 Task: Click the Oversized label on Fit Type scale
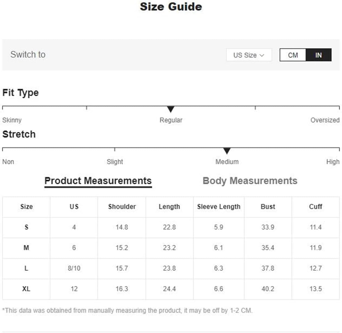pos(325,120)
